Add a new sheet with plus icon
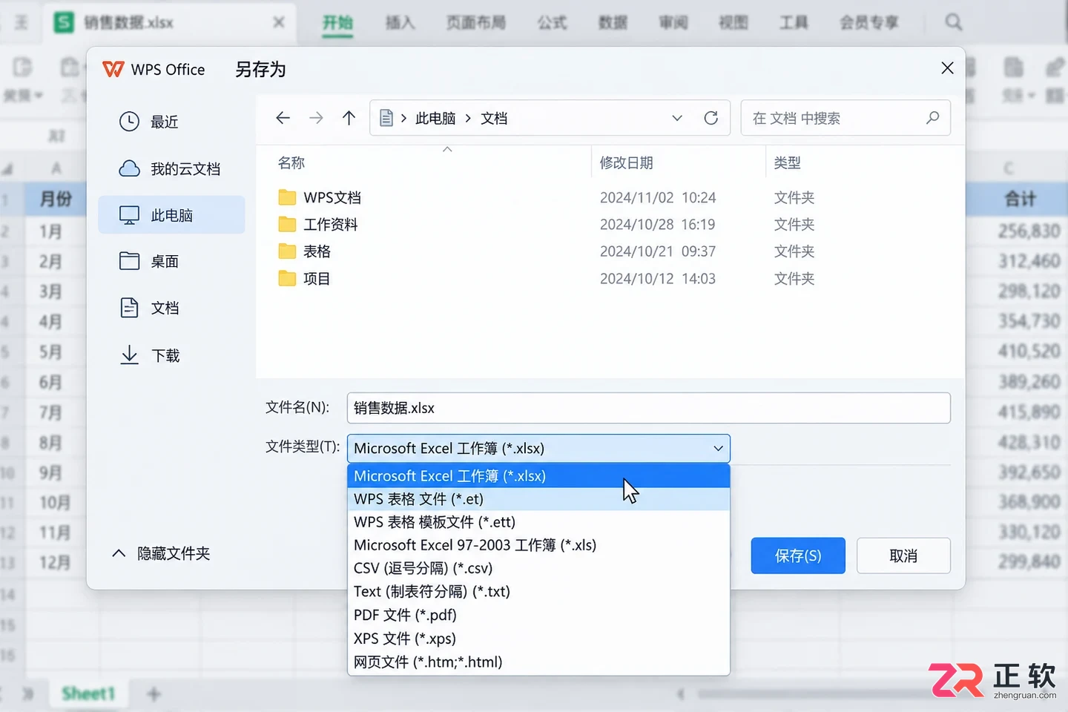1068x712 pixels. coord(154,694)
